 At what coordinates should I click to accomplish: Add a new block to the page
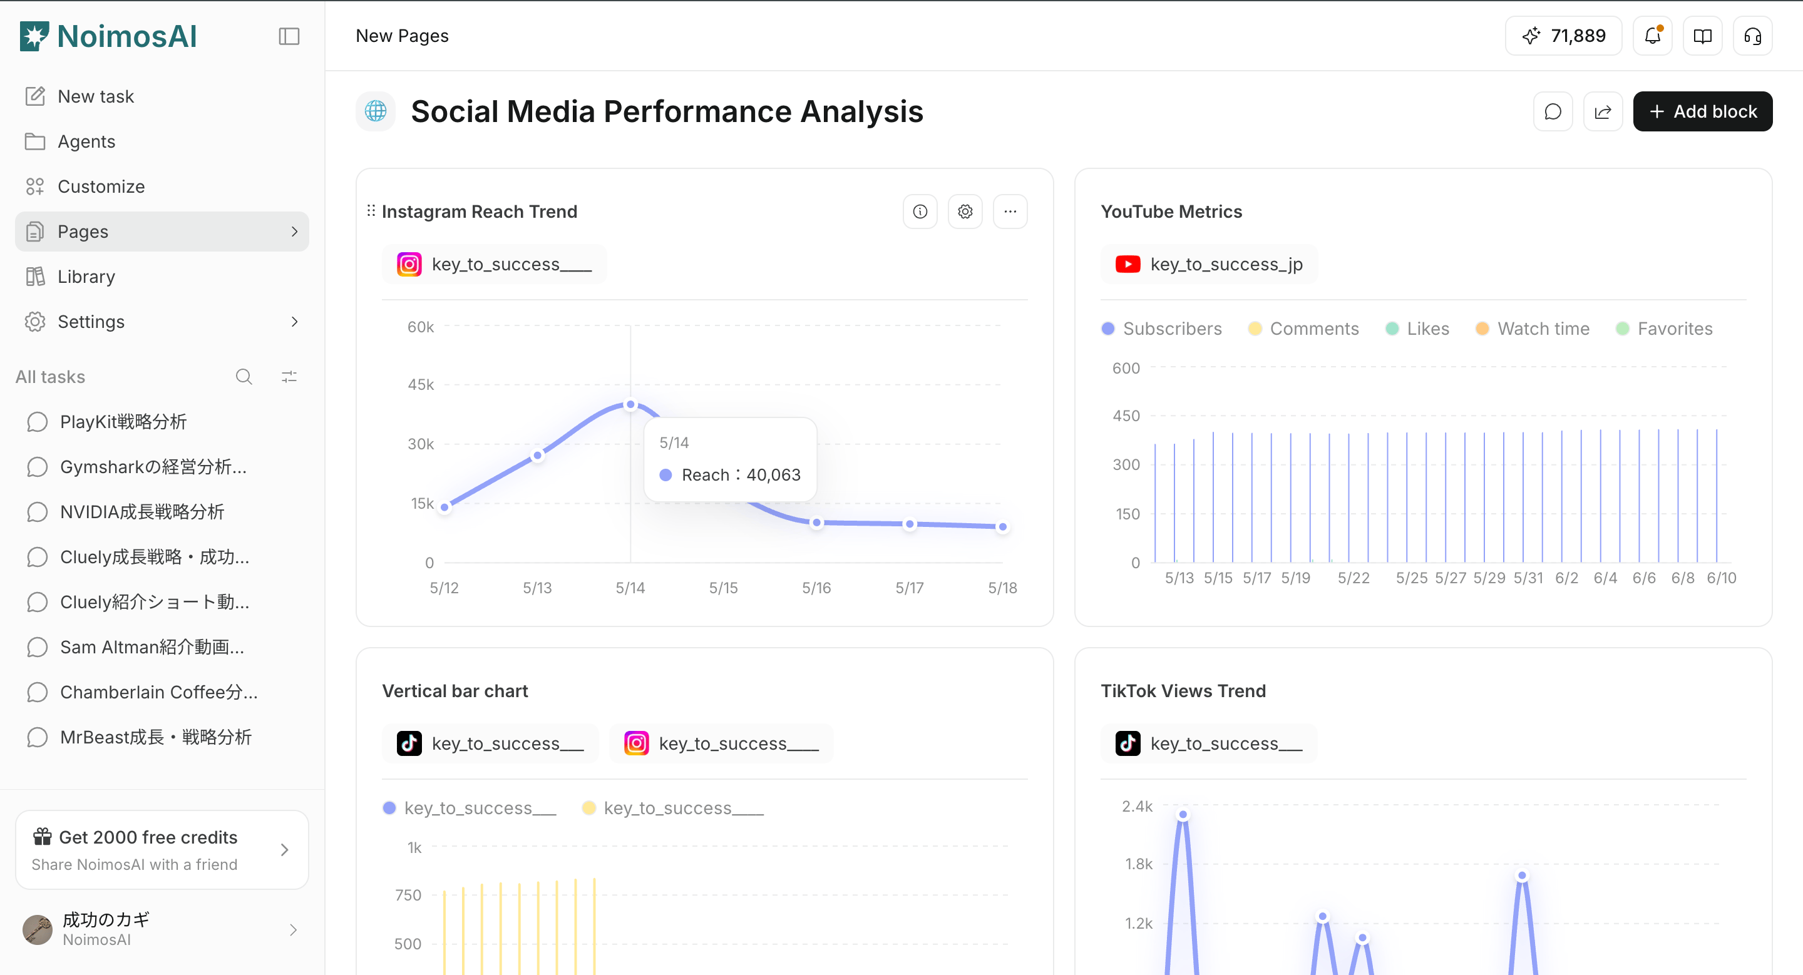pyautogui.click(x=1702, y=111)
